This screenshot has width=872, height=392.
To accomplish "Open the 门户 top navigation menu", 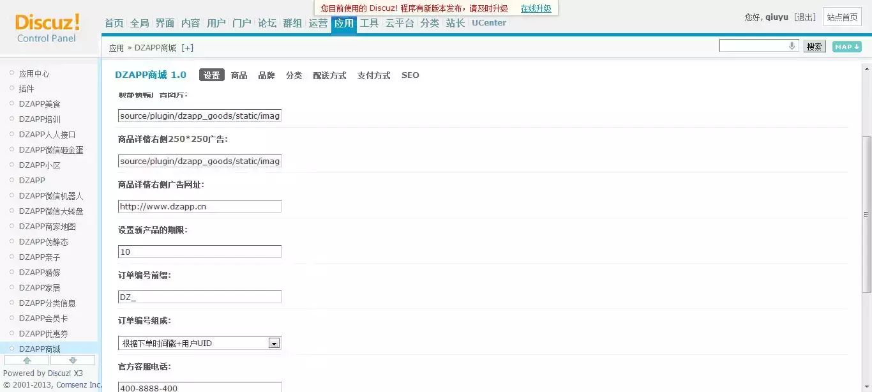I will click(x=242, y=23).
